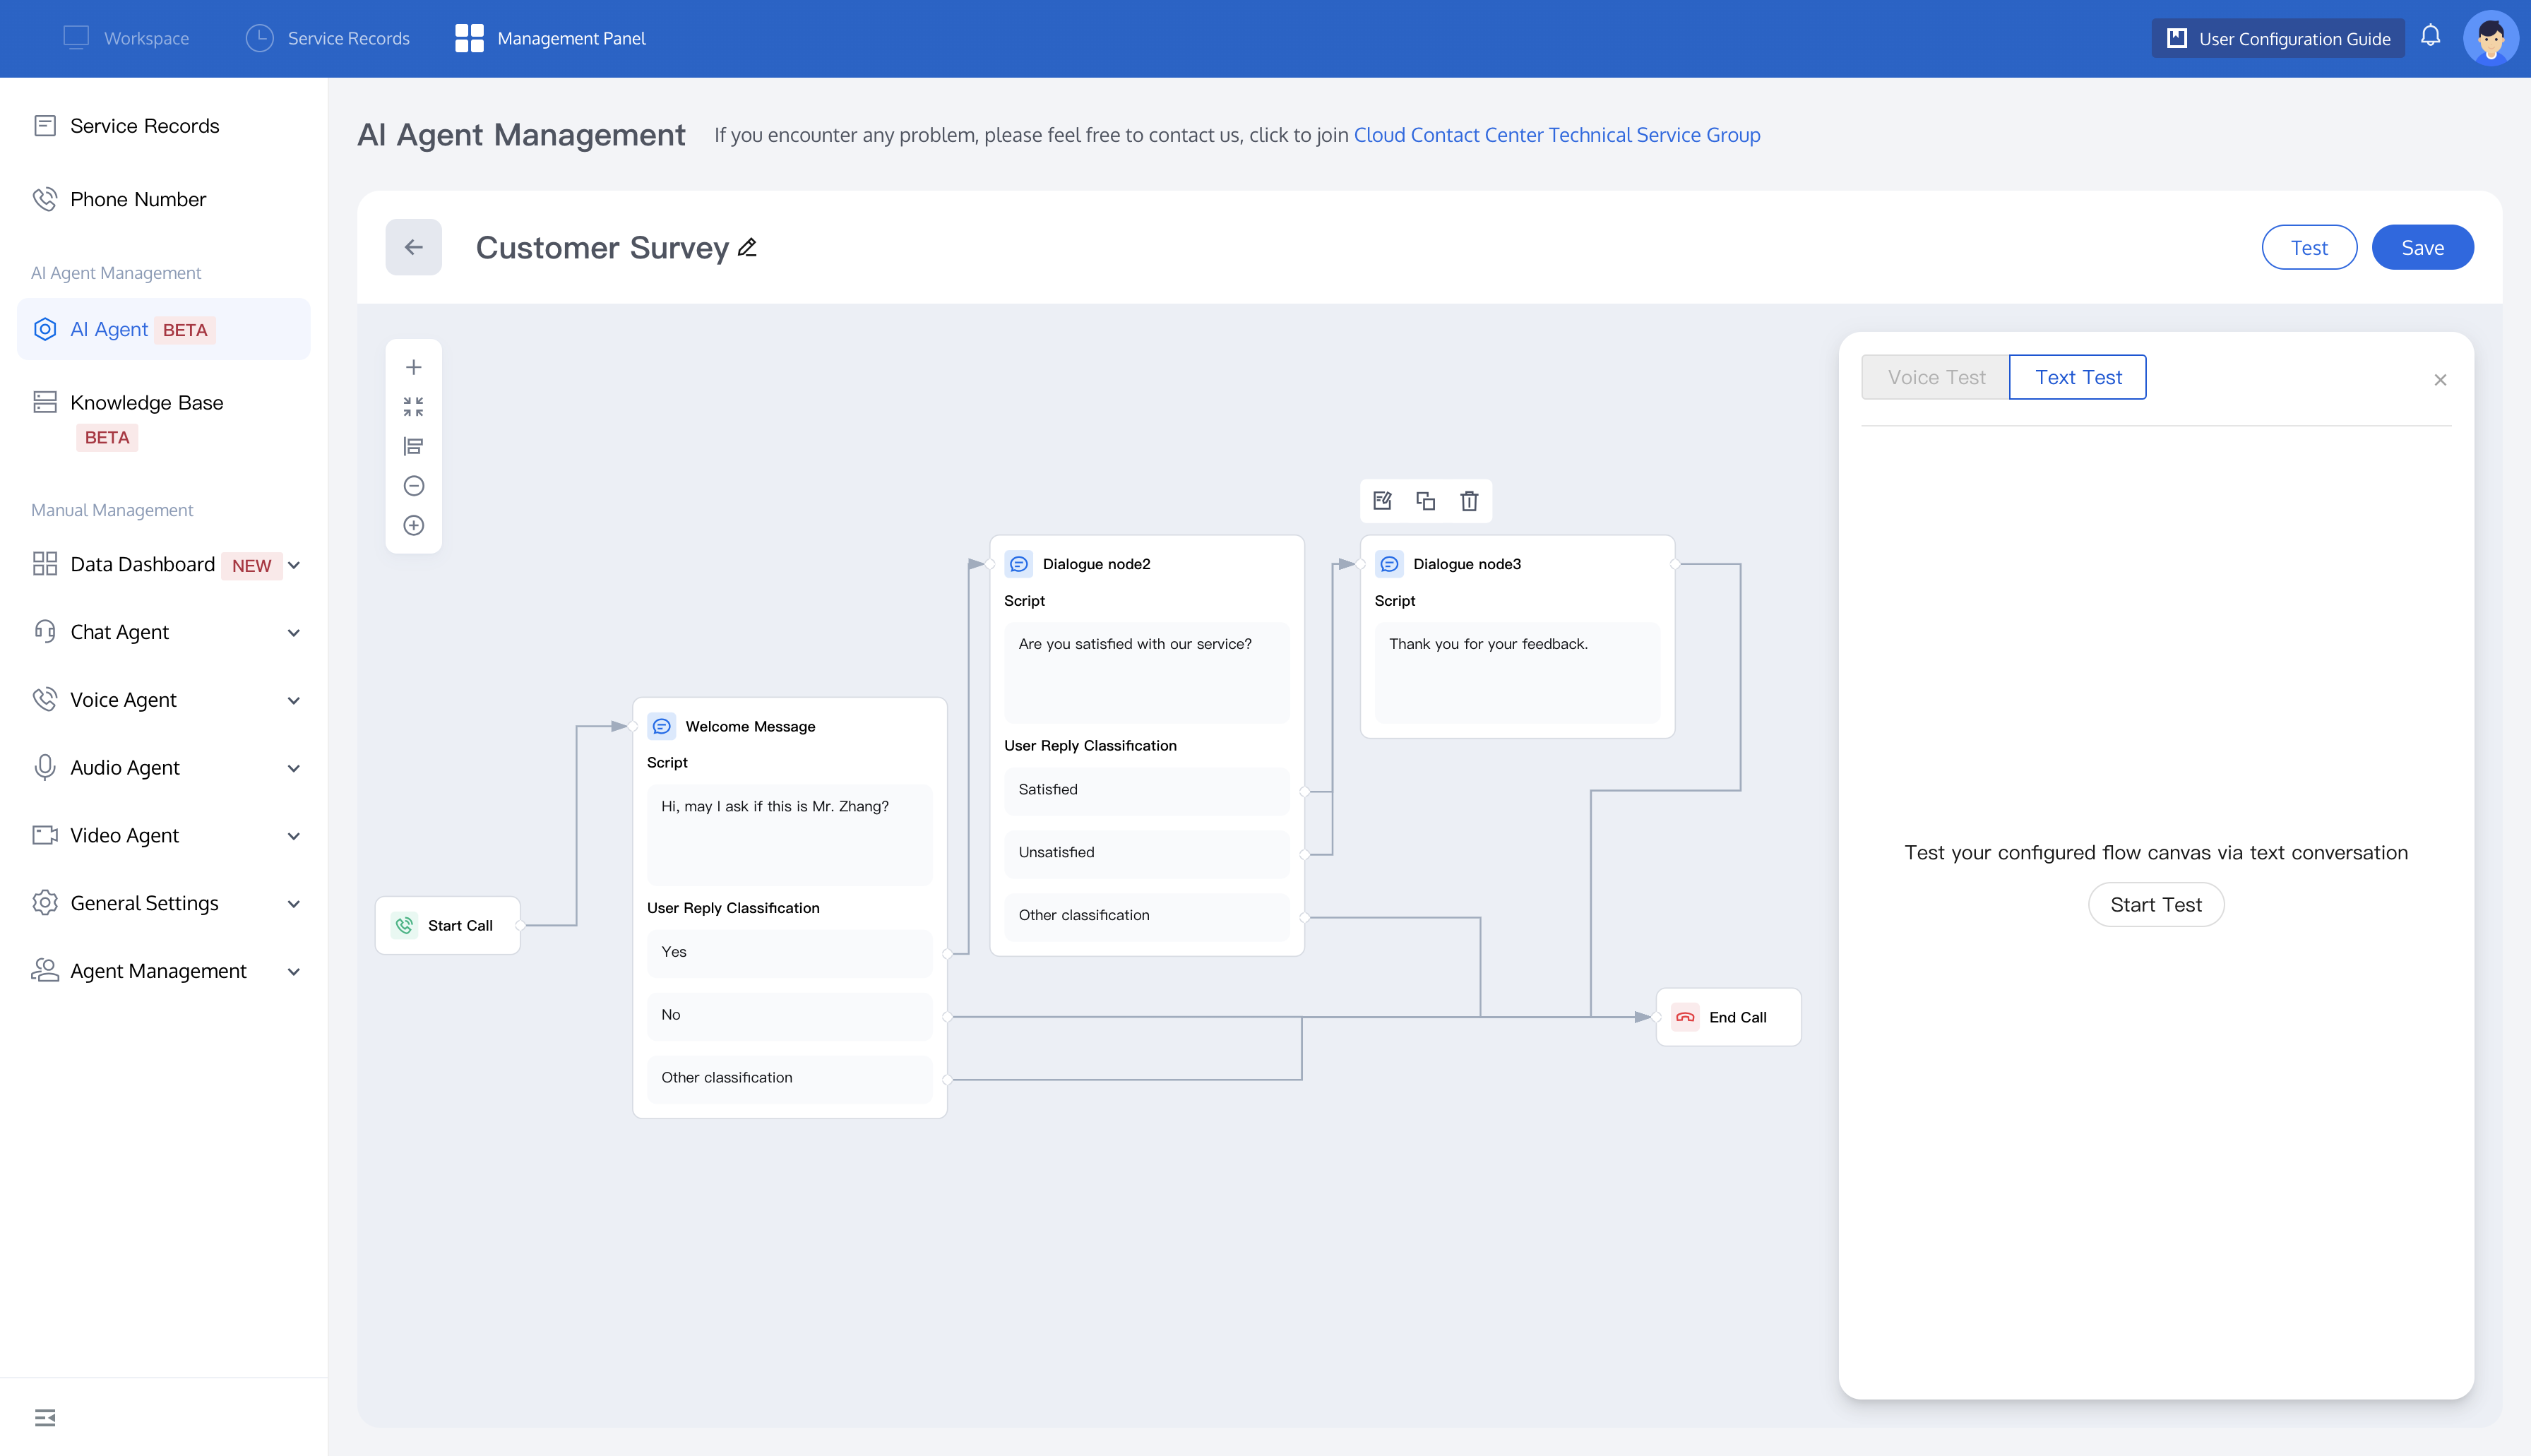Select the Start Call node
The width and height of the screenshot is (2531, 1456).
click(x=447, y=925)
